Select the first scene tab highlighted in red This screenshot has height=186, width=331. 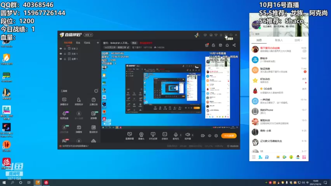pyautogui.click(x=68, y=43)
